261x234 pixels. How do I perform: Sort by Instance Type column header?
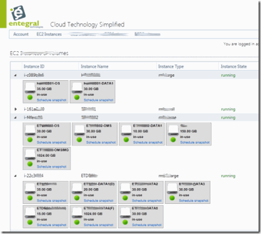click(x=171, y=66)
